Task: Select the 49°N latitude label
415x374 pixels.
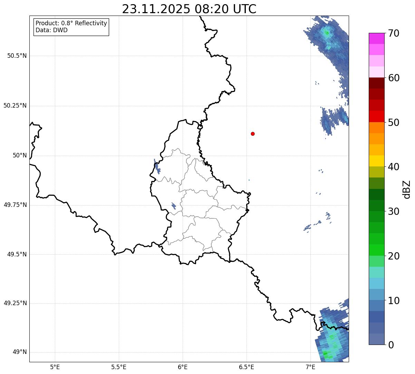Action: tap(20, 352)
